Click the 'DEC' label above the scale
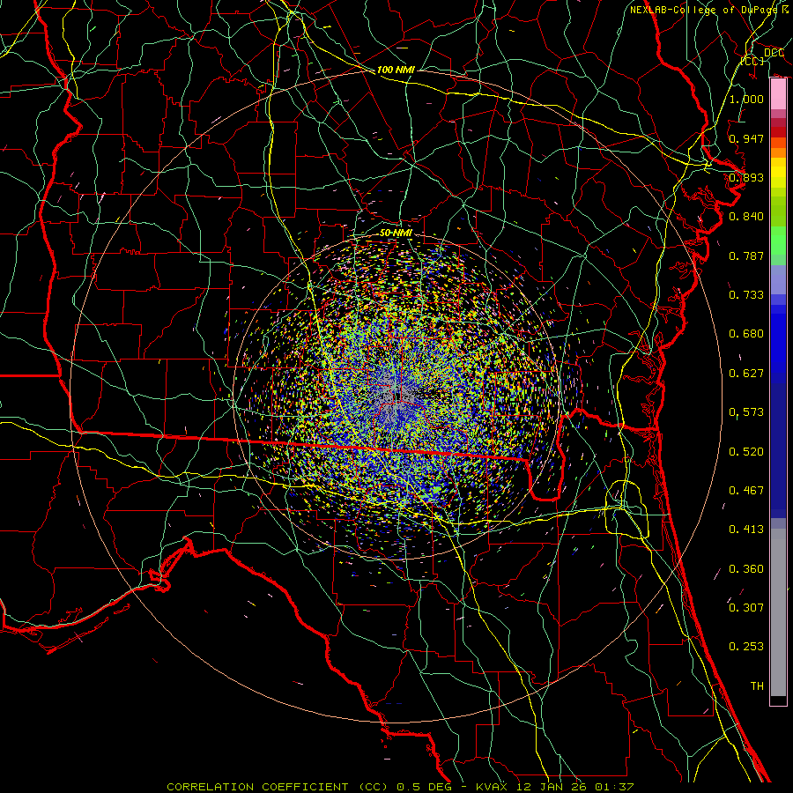793x793 pixels. pyautogui.click(x=774, y=53)
